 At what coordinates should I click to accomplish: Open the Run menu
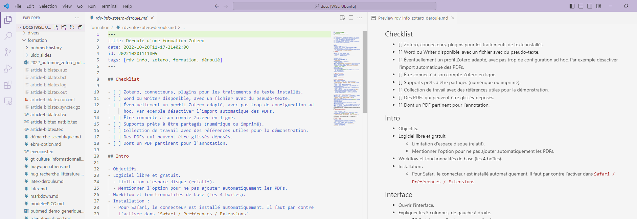92,6
